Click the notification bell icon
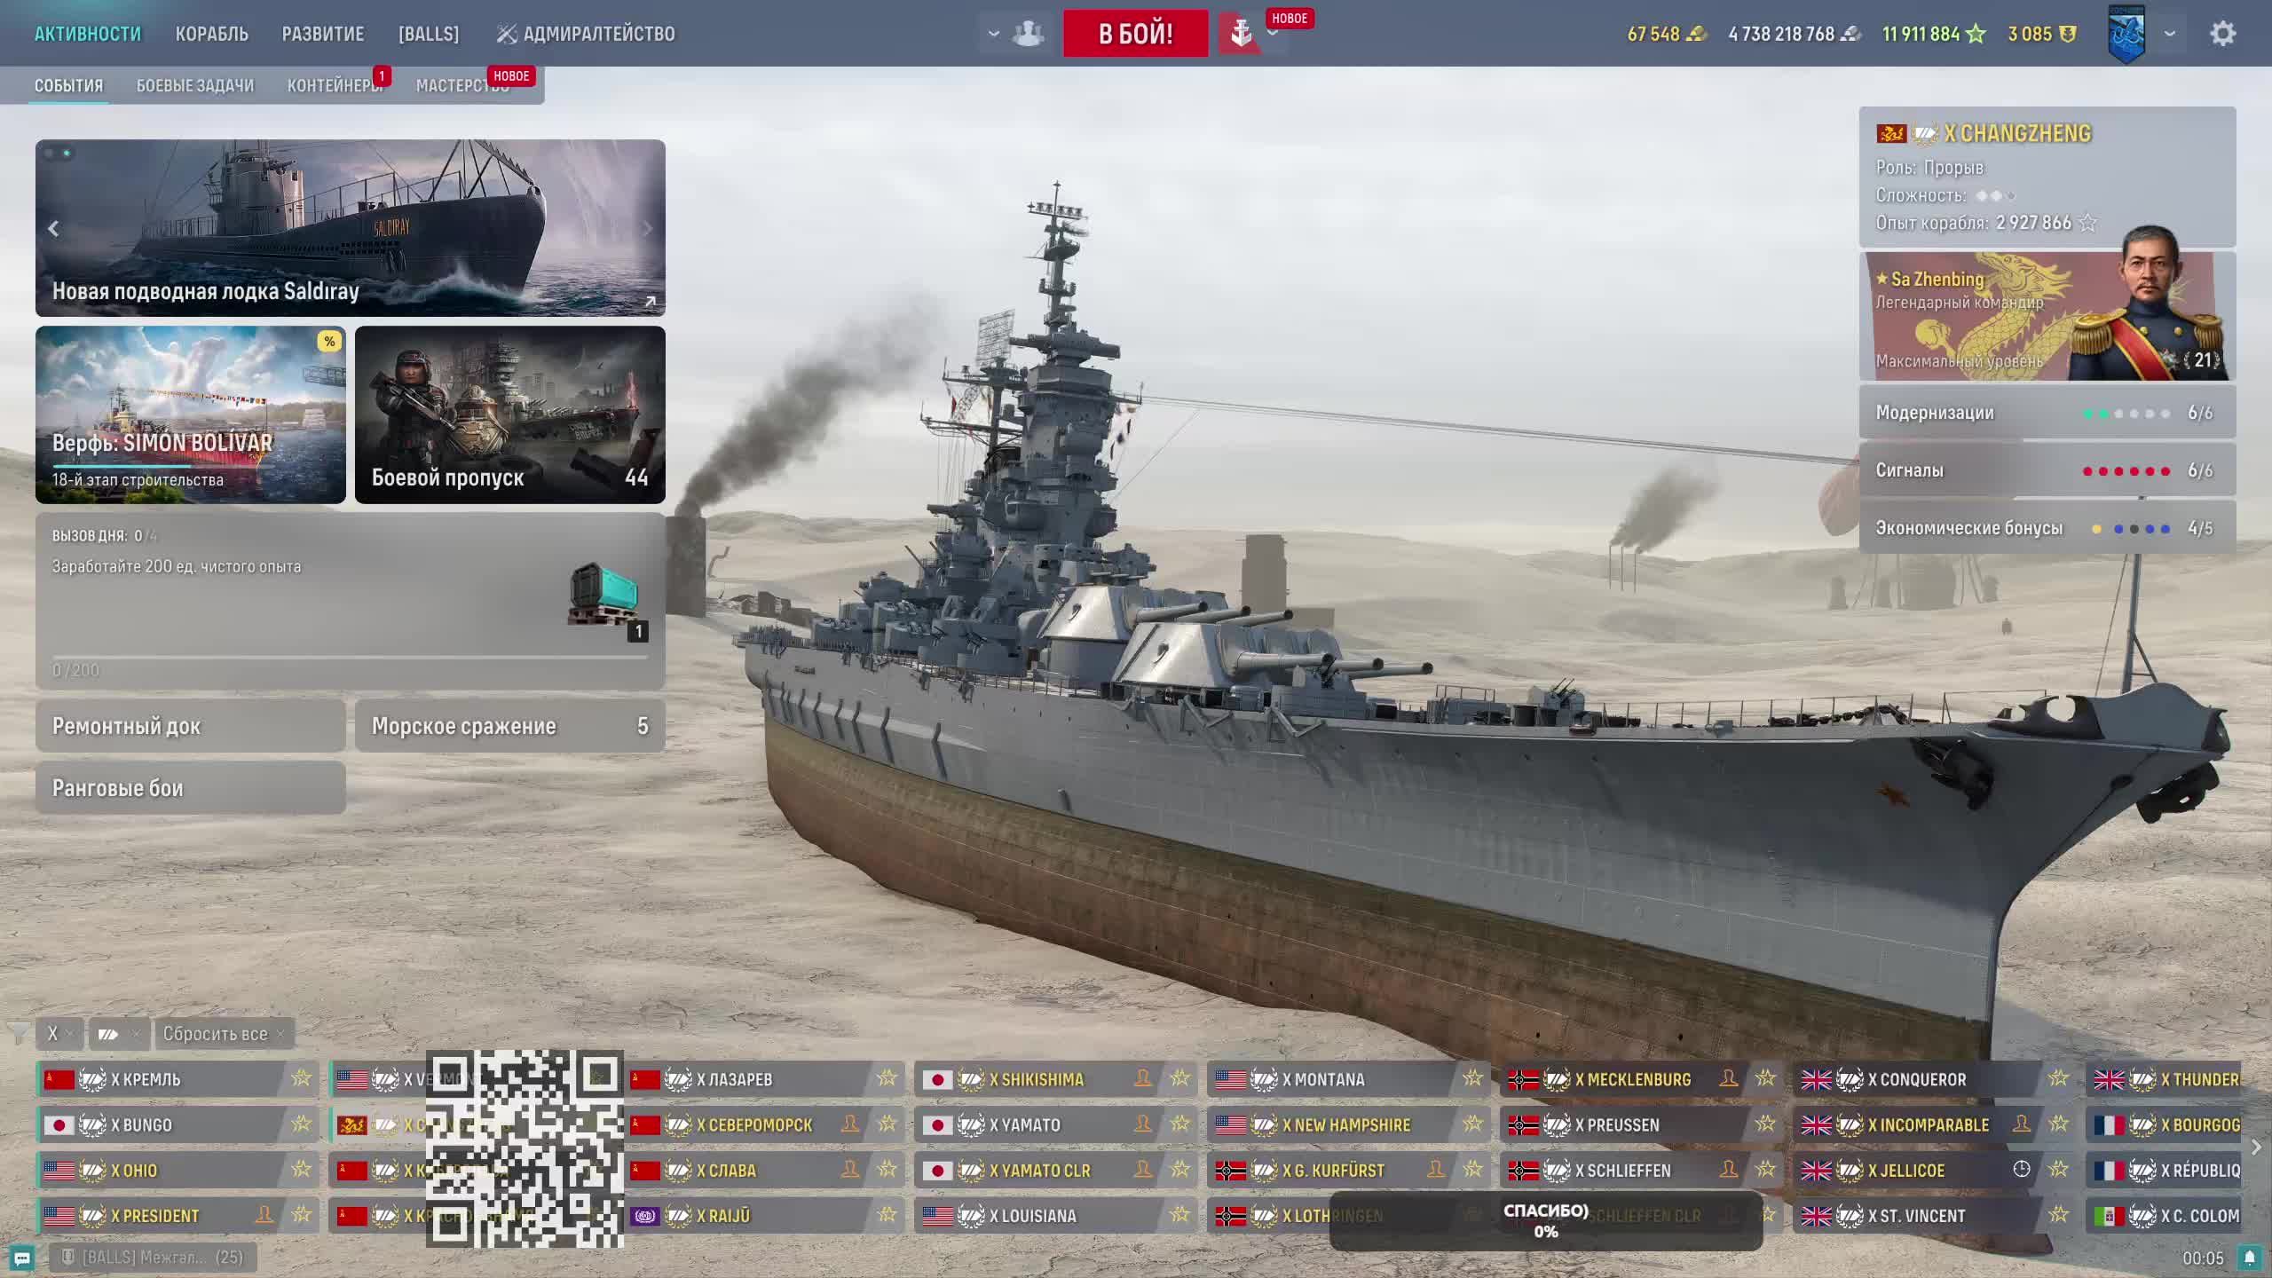Image resolution: width=2272 pixels, height=1278 pixels. coord(2249,1258)
